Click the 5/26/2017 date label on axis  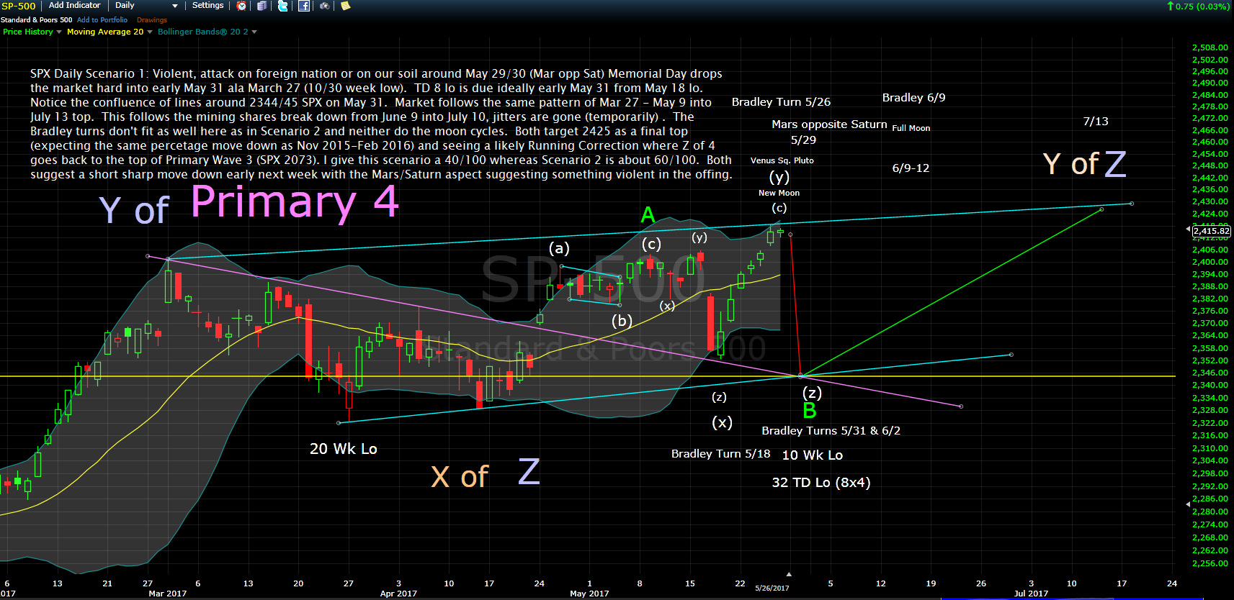(x=772, y=588)
